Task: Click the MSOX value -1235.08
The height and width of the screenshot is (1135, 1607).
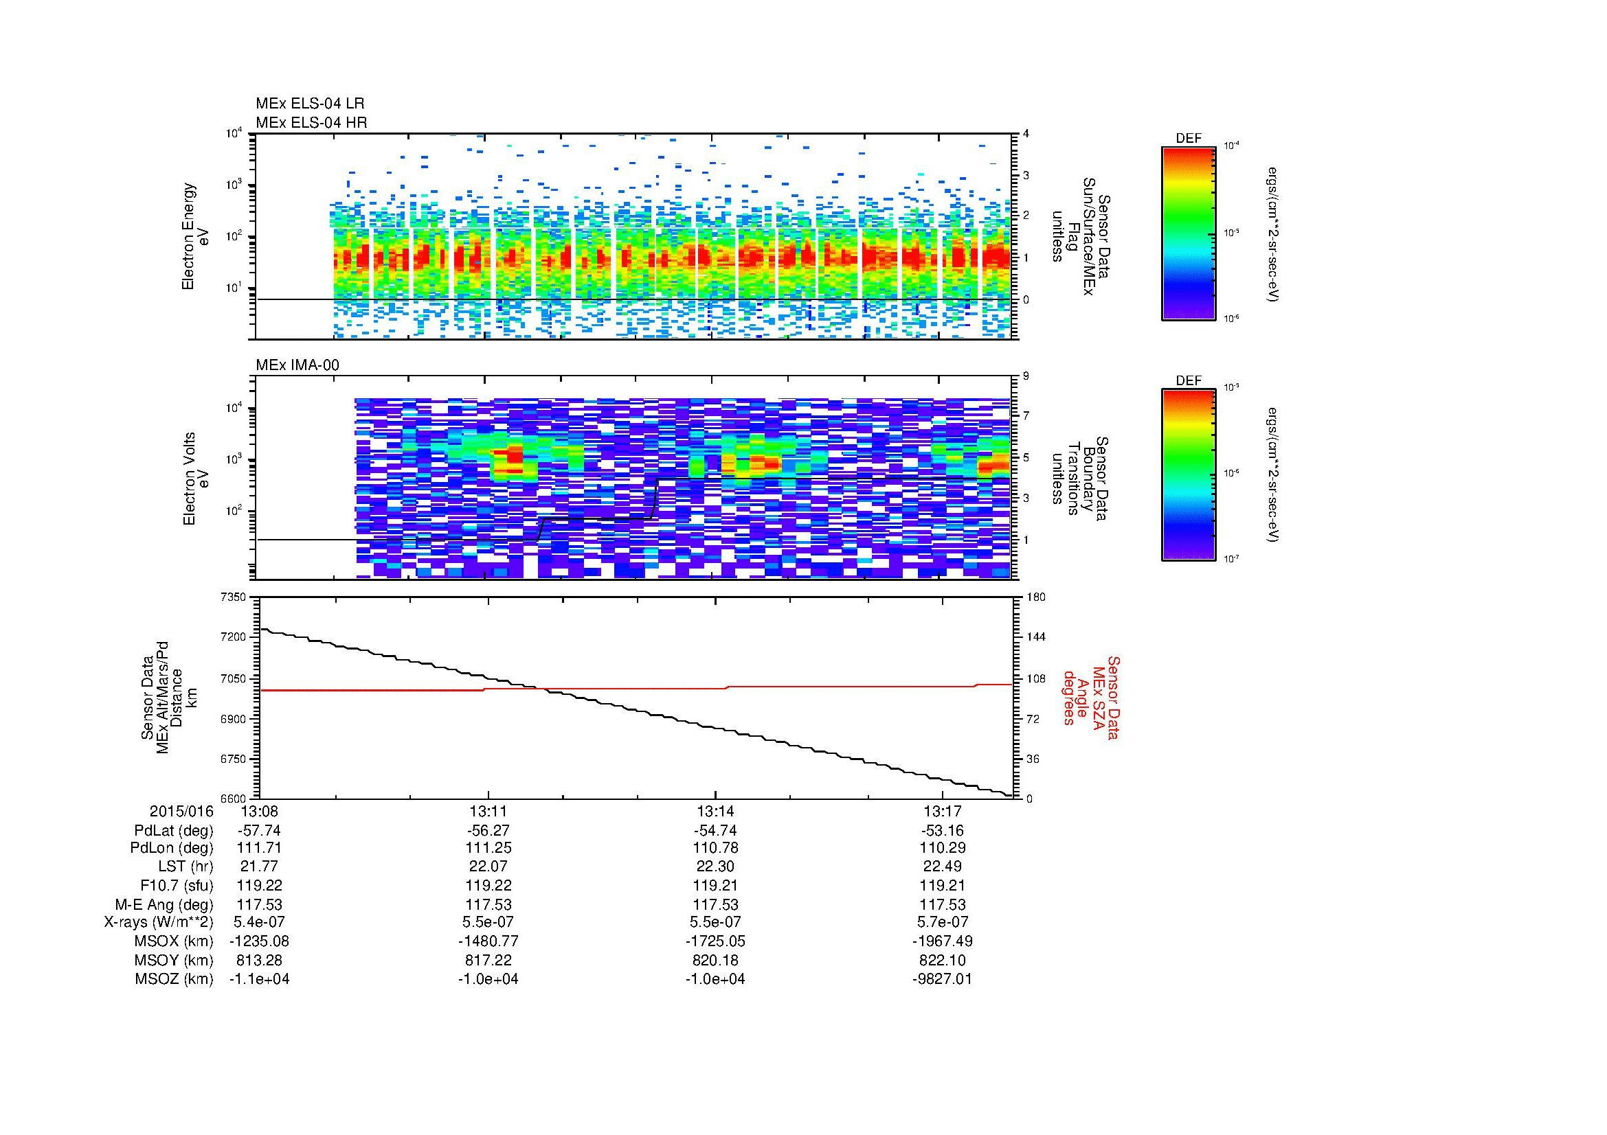Action: pyautogui.click(x=259, y=941)
